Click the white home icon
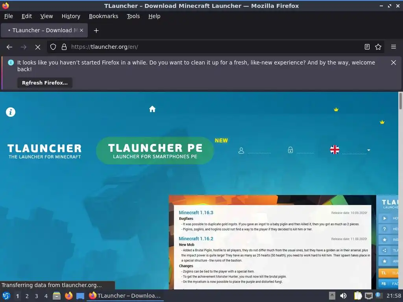Screen dimensions: 403x302 click(152, 109)
